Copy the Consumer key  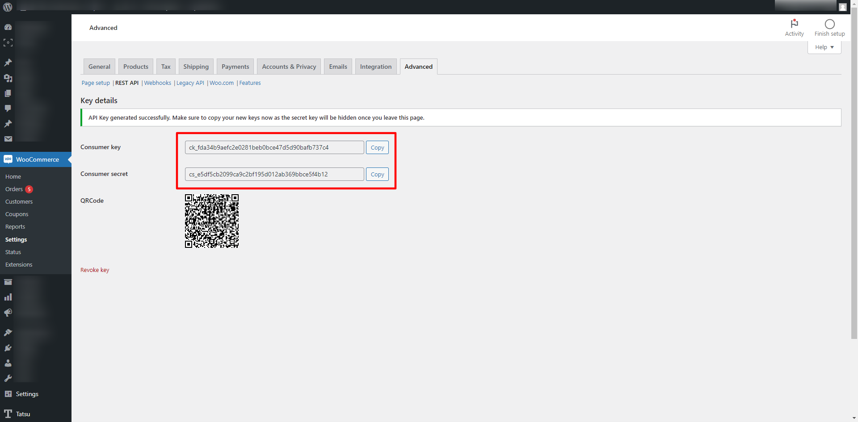377,148
